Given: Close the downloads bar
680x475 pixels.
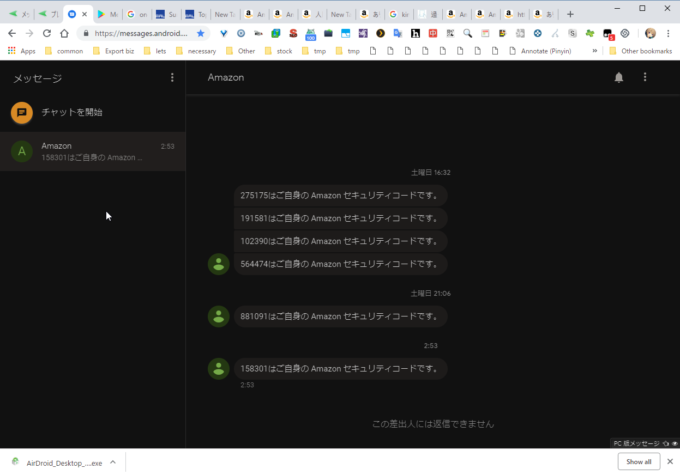Looking at the screenshot, I should point(670,461).
